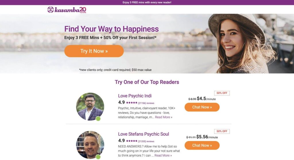294x160 pixels.
Task: Chat Now with Love Psychic Indi
Action: coord(202,107)
